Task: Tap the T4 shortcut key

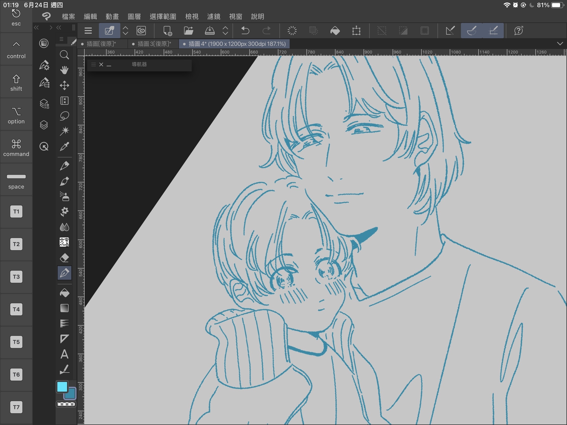Action: pos(16,310)
